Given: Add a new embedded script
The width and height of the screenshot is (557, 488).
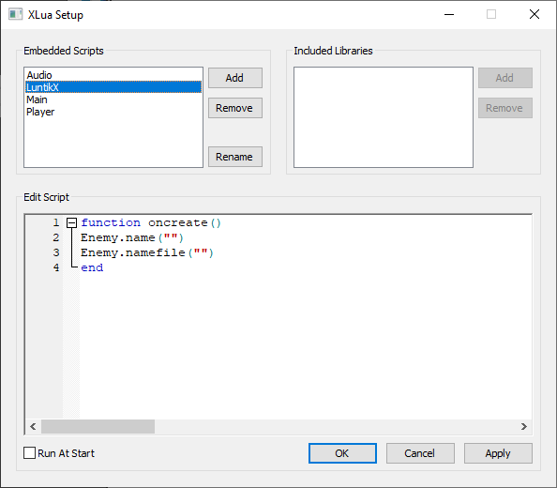Looking at the screenshot, I should tap(235, 78).
